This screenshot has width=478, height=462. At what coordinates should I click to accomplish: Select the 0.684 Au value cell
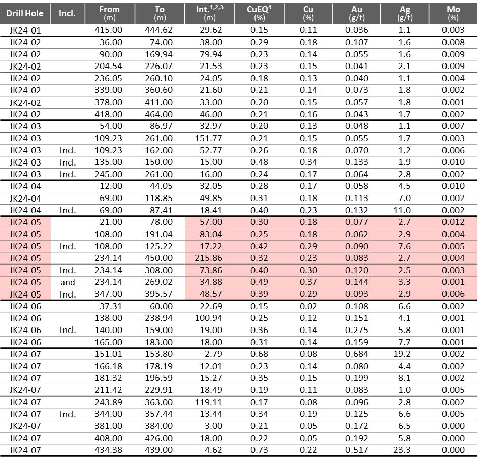pyautogui.click(x=357, y=354)
